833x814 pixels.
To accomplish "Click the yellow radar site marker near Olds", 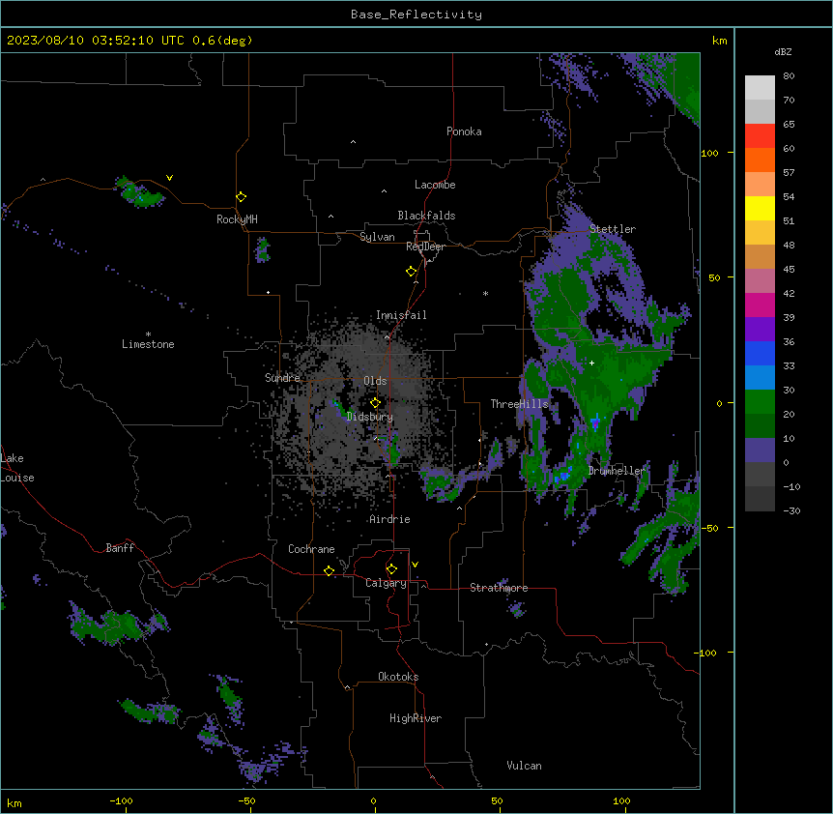I will click(375, 402).
